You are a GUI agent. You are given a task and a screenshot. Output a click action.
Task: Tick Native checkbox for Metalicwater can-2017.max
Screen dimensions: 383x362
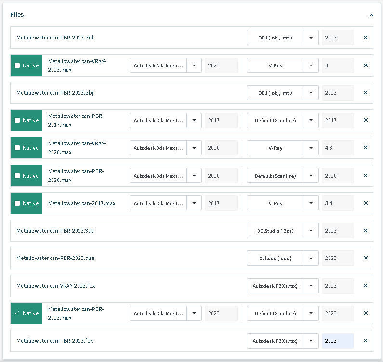point(18,203)
